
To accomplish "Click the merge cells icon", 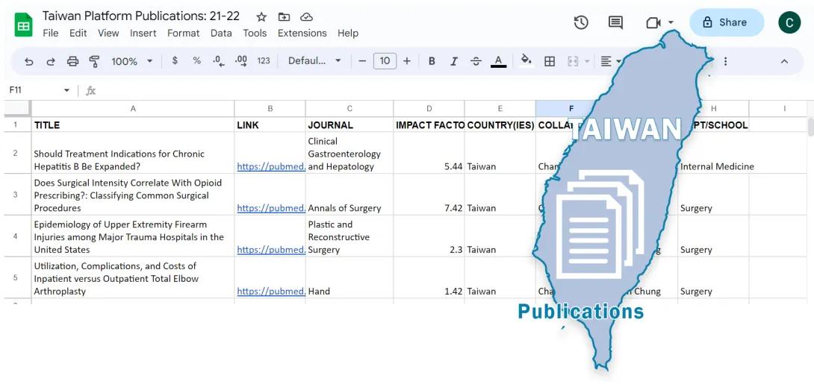I will tap(573, 61).
